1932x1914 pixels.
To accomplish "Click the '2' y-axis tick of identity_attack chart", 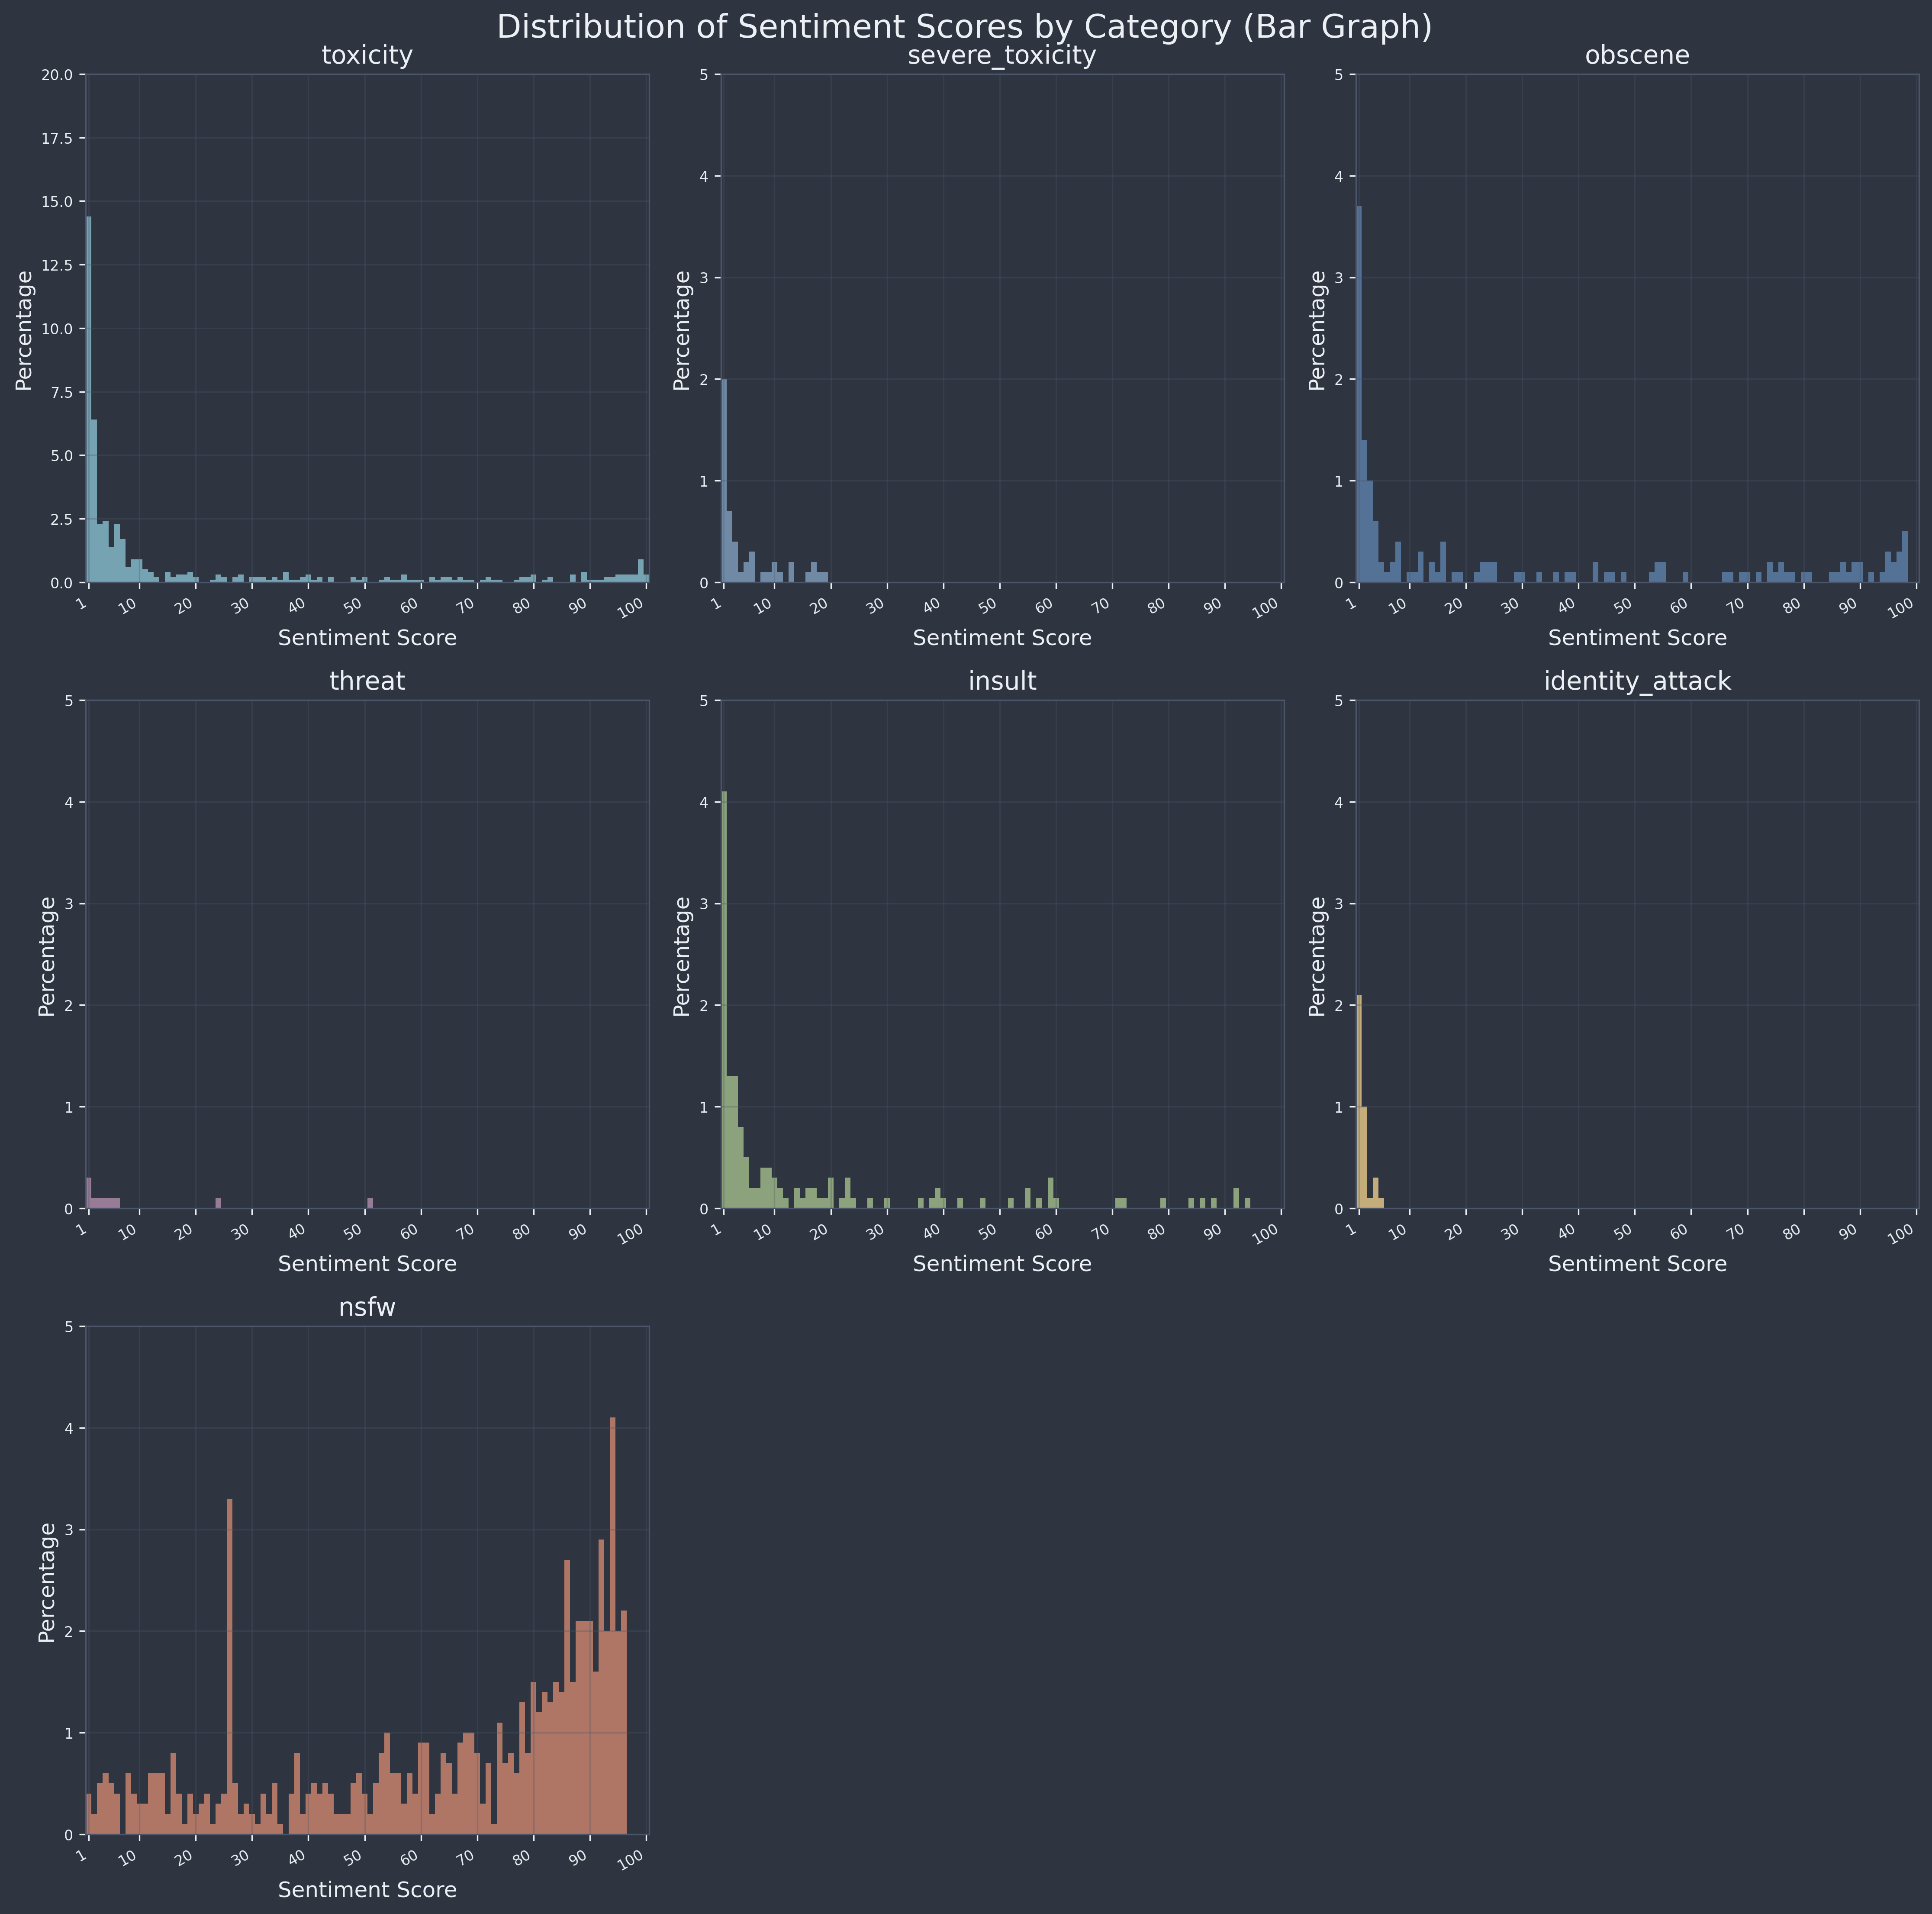I will click(x=1339, y=1007).
